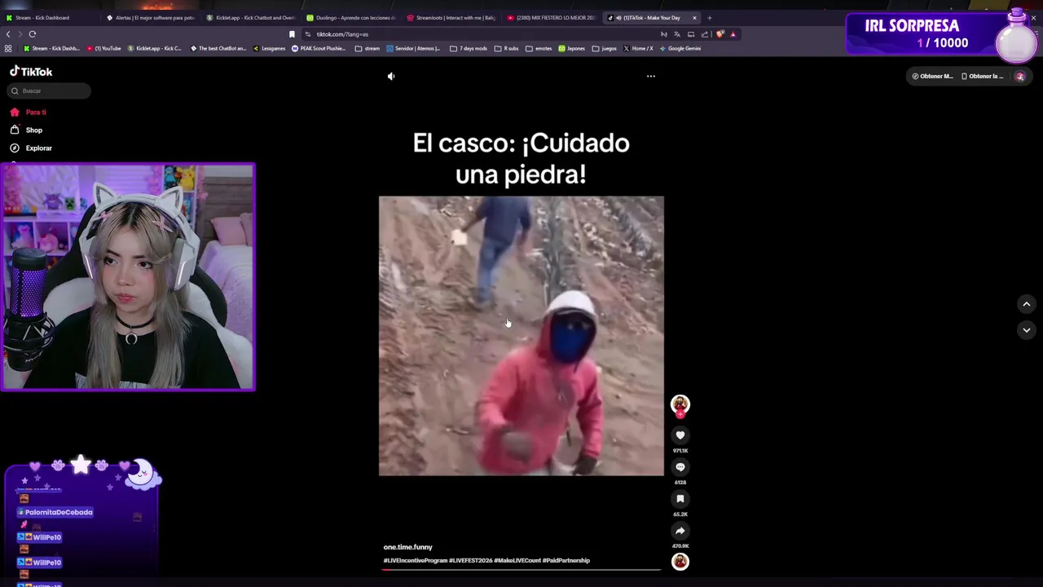
Task: Open the (1) YouTube bookmark
Action: (x=103, y=48)
